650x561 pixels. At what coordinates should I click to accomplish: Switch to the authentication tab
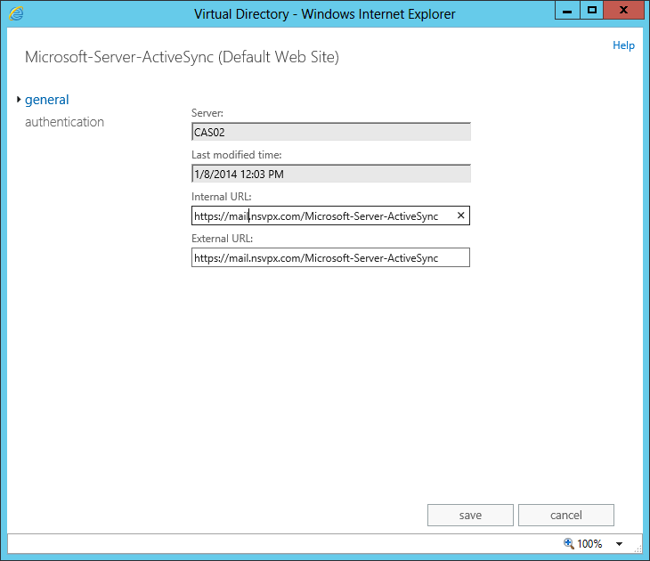64,122
